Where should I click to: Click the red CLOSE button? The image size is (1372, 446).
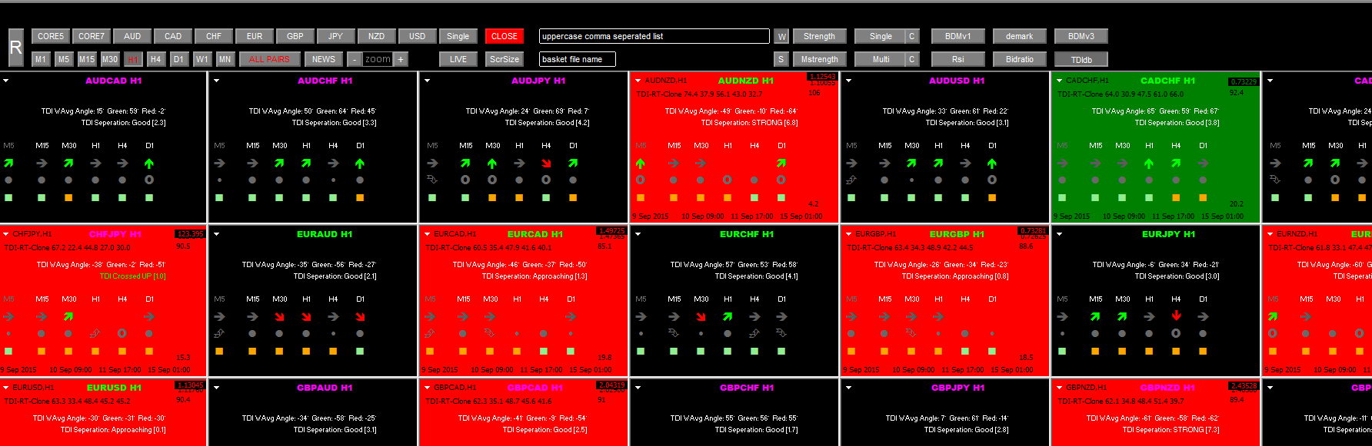[x=505, y=36]
